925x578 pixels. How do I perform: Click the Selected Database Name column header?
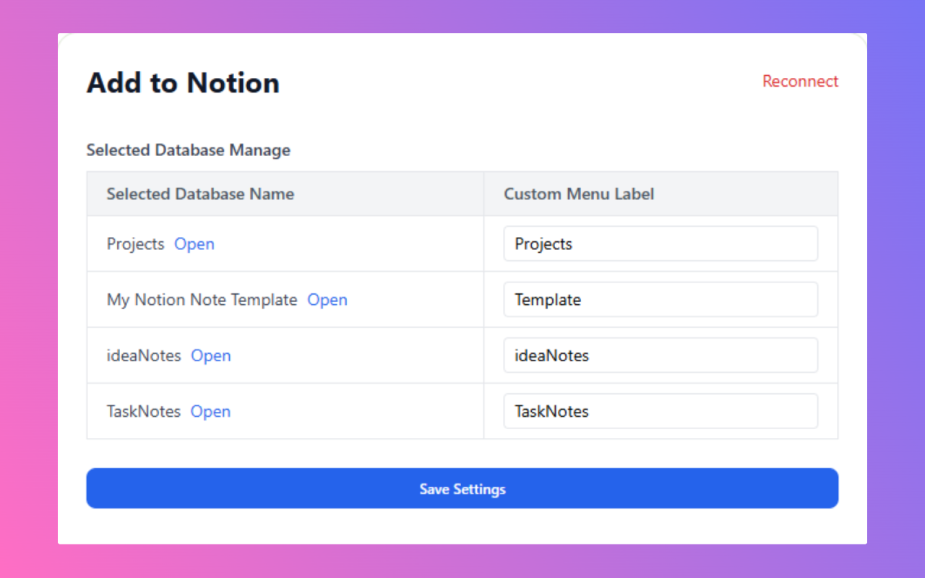[x=200, y=194]
